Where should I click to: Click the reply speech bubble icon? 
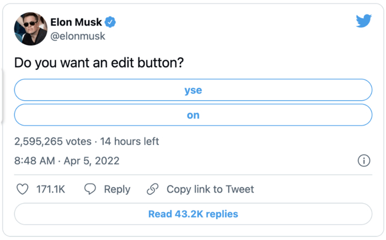(90, 189)
